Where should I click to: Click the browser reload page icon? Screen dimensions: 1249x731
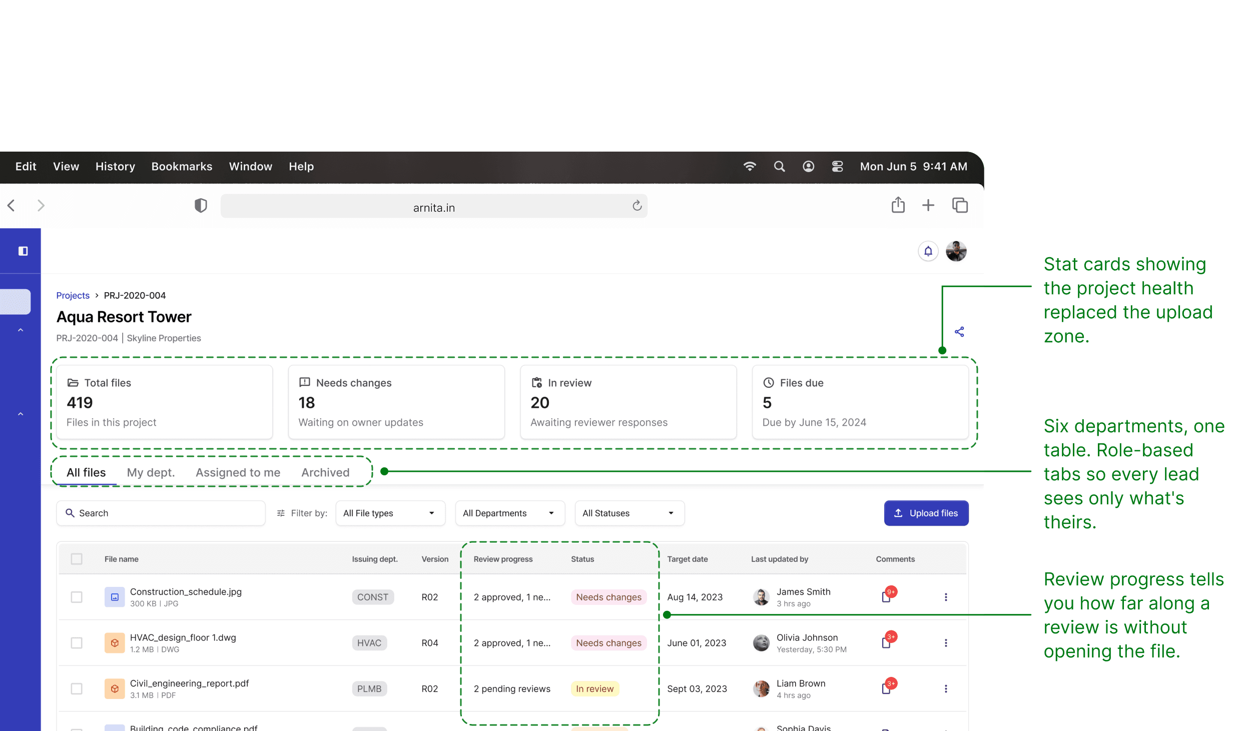pos(637,206)
